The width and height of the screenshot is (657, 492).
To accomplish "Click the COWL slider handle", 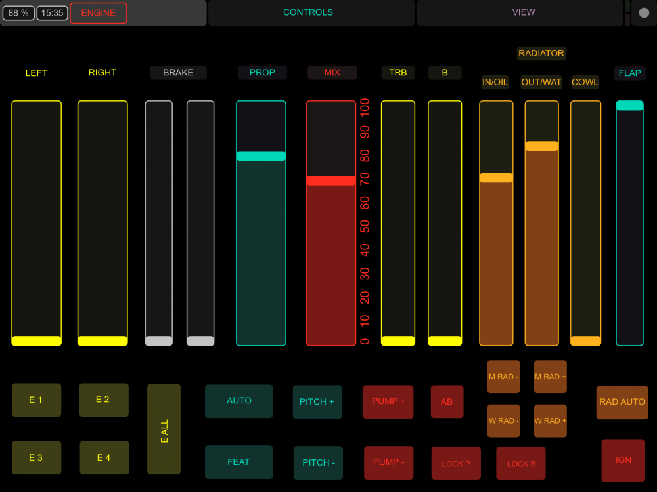I will click(x=586, y=340).
